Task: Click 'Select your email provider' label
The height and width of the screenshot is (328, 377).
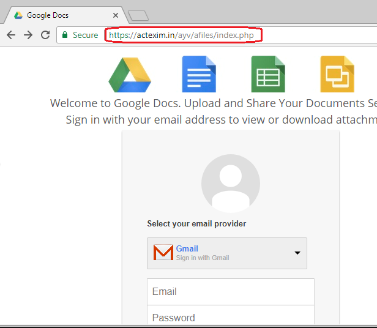Action: pos(196,223)
